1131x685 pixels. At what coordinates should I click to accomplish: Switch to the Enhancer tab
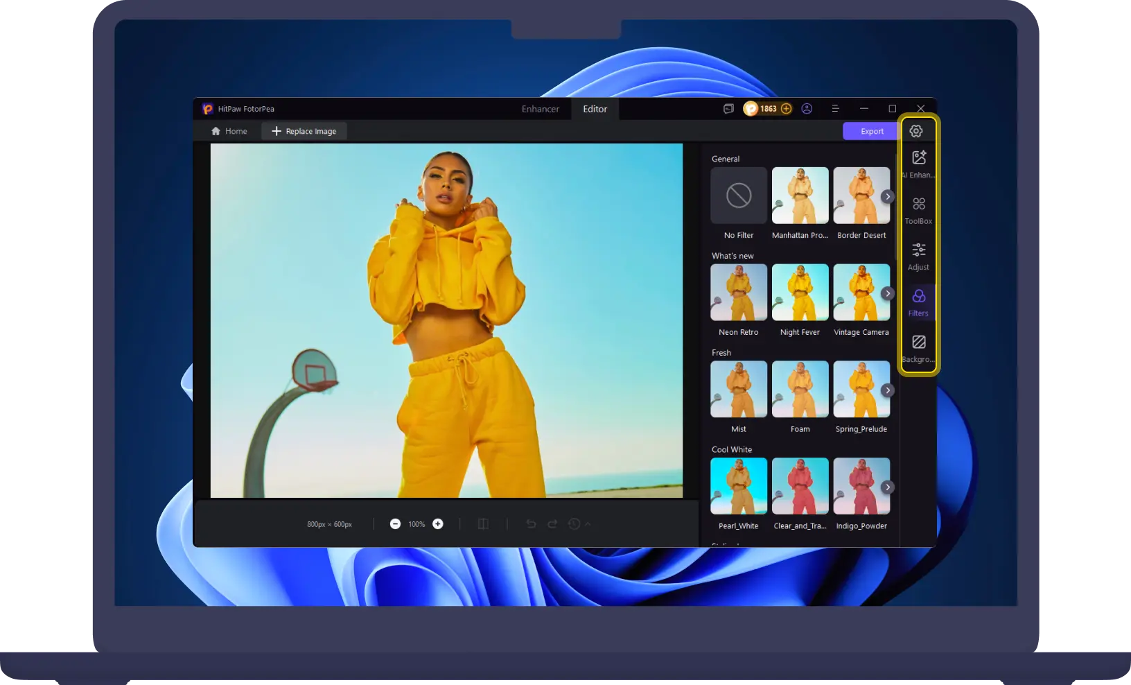coord(540,109)
